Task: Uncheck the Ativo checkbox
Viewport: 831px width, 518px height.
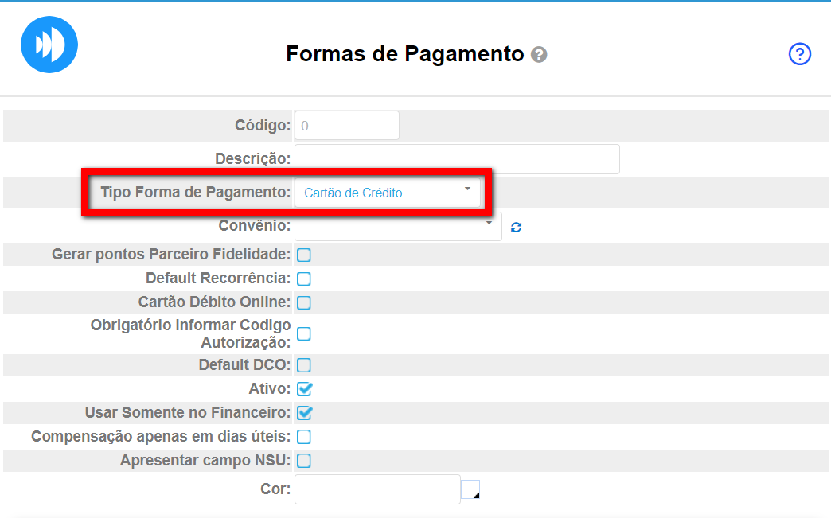Action: tap(304, 389)
